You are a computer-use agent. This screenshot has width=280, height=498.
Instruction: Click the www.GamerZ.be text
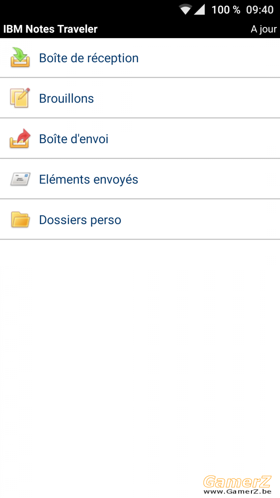point(237,491)
